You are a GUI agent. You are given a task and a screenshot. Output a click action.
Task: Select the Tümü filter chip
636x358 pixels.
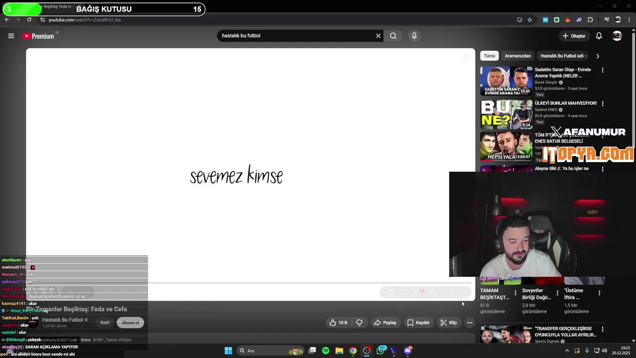[x=489, y=56]
